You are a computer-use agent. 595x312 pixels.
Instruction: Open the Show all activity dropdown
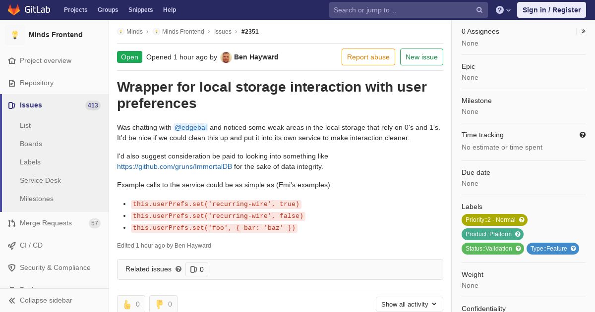[410, 304]
